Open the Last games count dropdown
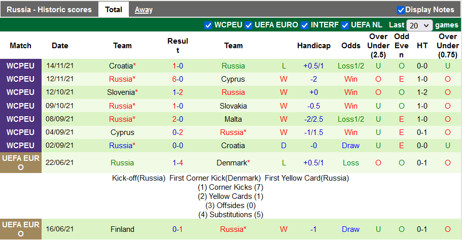Image resolution: width=462 pixels, height=240 pixels. pyautogui.click(x=419, y=25)
